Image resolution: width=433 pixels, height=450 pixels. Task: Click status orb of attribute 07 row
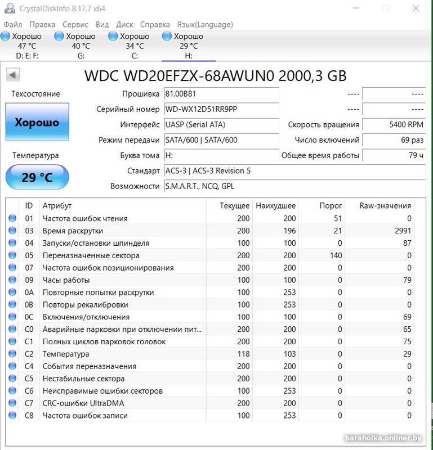point(12,268)
